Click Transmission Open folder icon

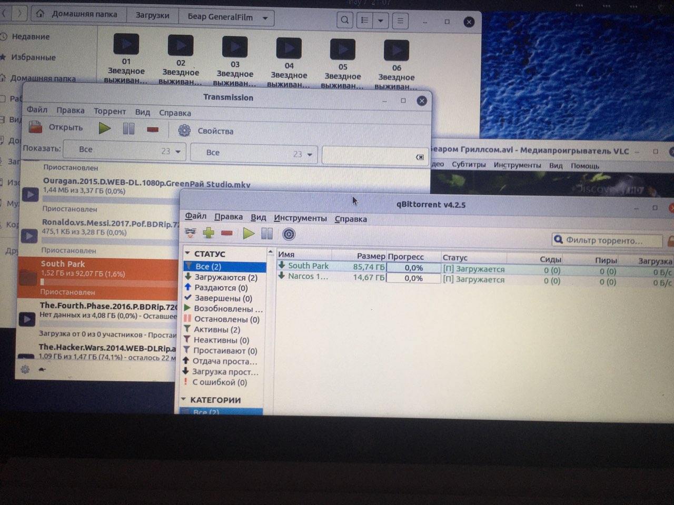click(x=35, y=127)
